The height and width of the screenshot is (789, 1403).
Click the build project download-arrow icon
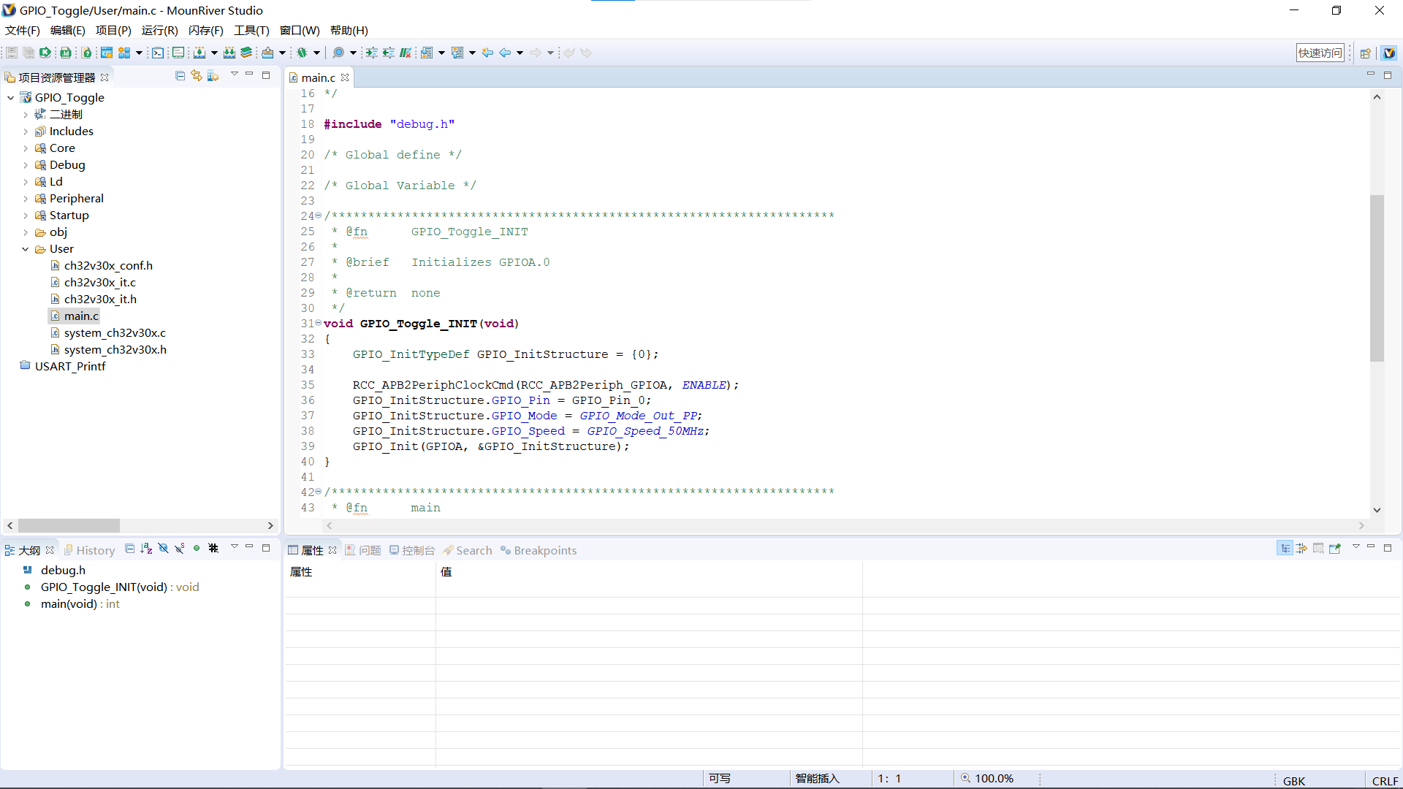coord(199,53)
